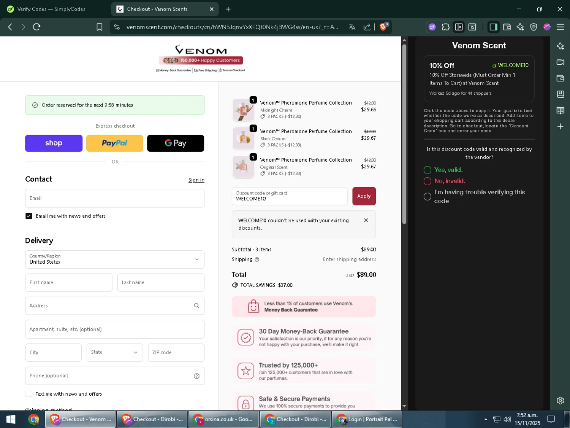Viewport: 570px width, 428px height.
Task: Check Text me with news and offers
Action: [x=29, y=394]
